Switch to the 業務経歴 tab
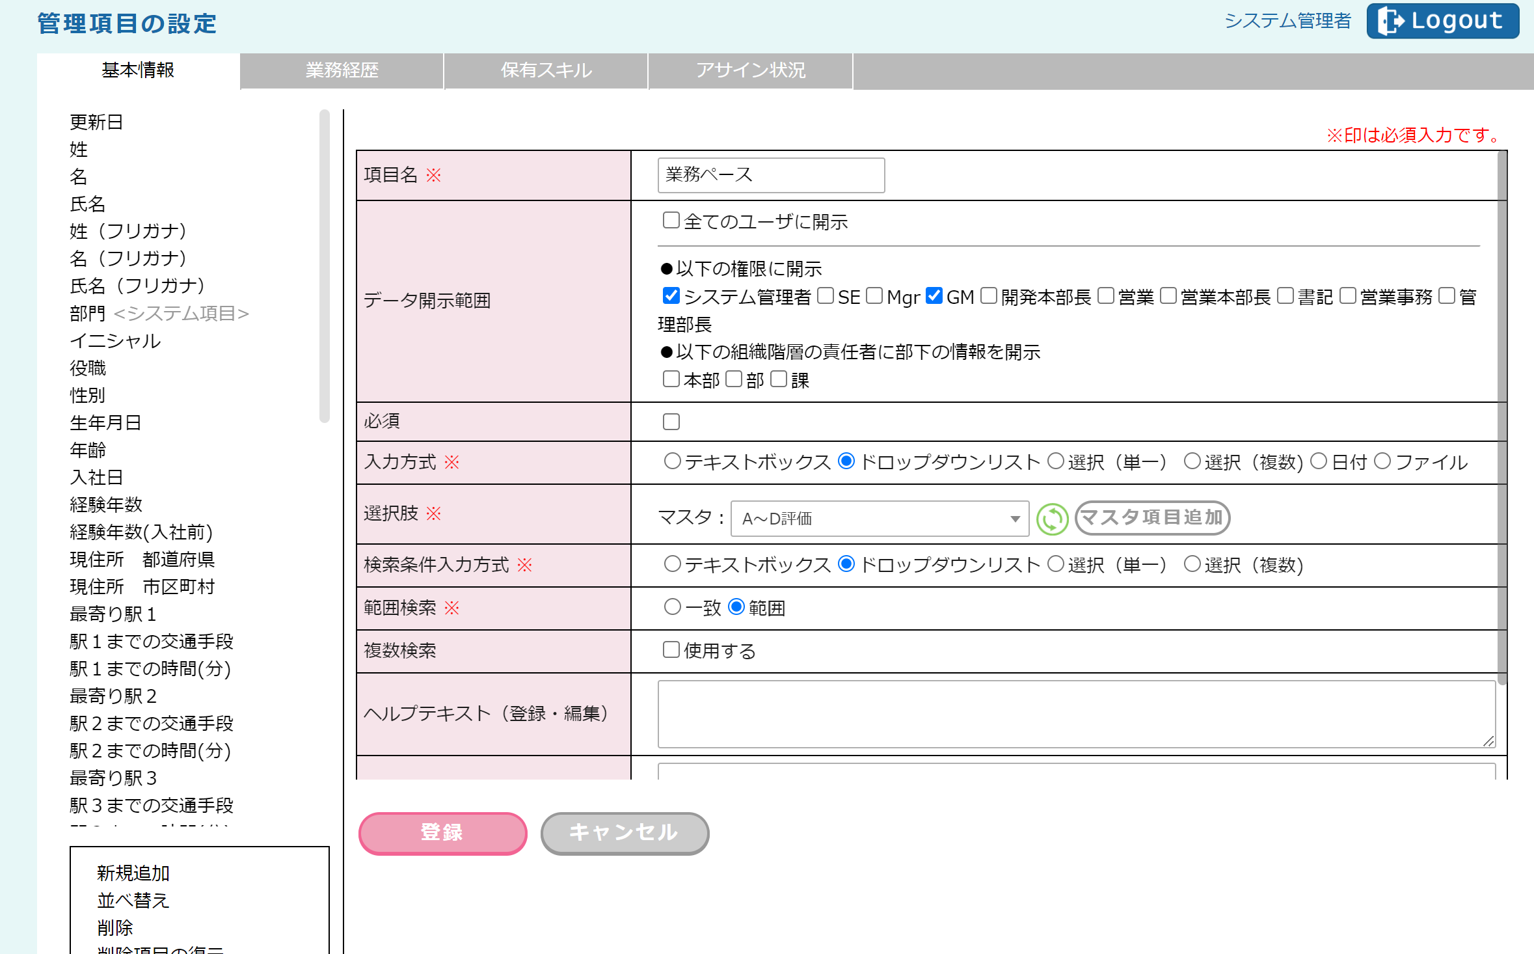The width and height of the screenshot is (1534, 954). click(342, 70)
